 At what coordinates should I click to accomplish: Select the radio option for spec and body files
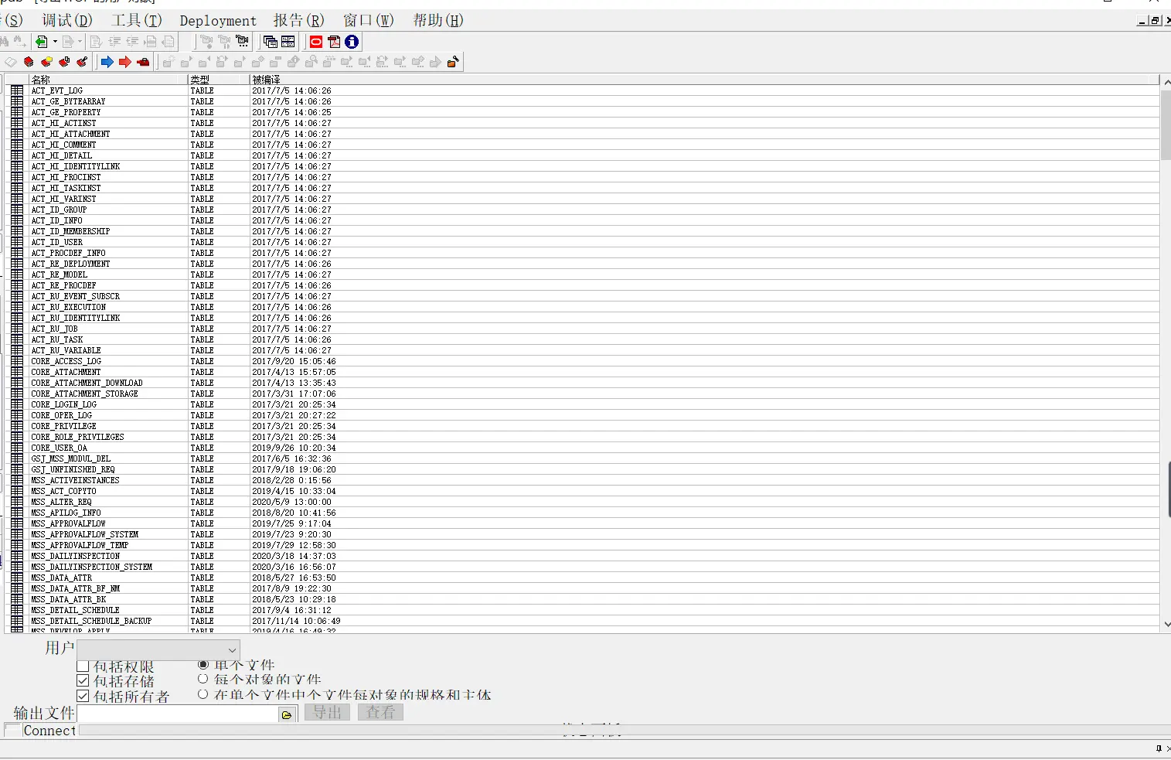[203, 694]
